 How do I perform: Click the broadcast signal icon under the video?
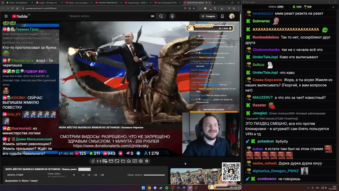[x=99, y=161]
